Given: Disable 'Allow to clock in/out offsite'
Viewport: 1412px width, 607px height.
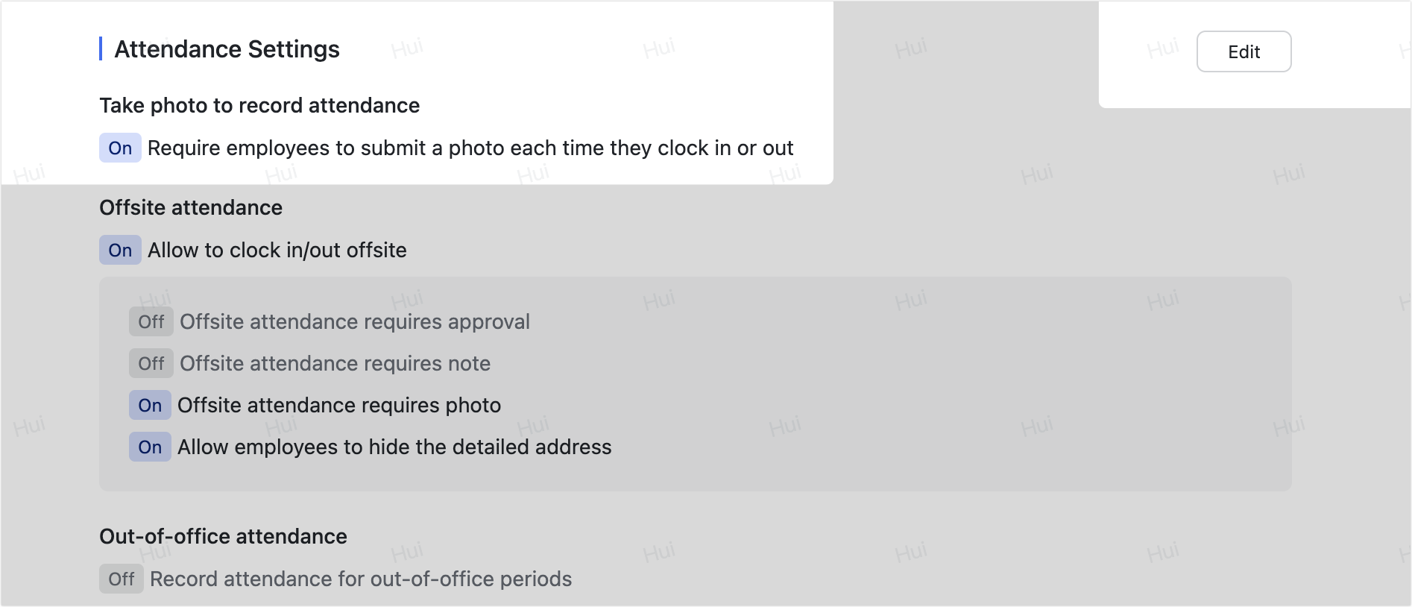Looking at the screenshot, I should coord(119,250).
